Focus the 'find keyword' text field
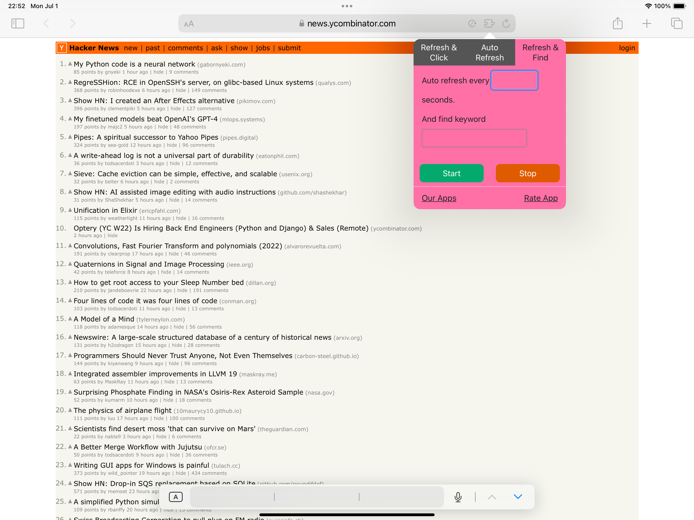 tap(474, 138)
